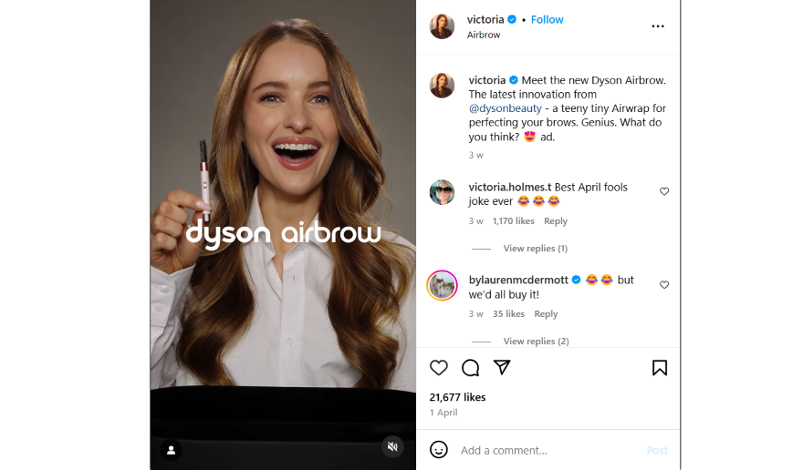The height and width of the screenshot is (470, 803).
Task: Open the emoji picker smiley icon
Action: pos(438,450)
